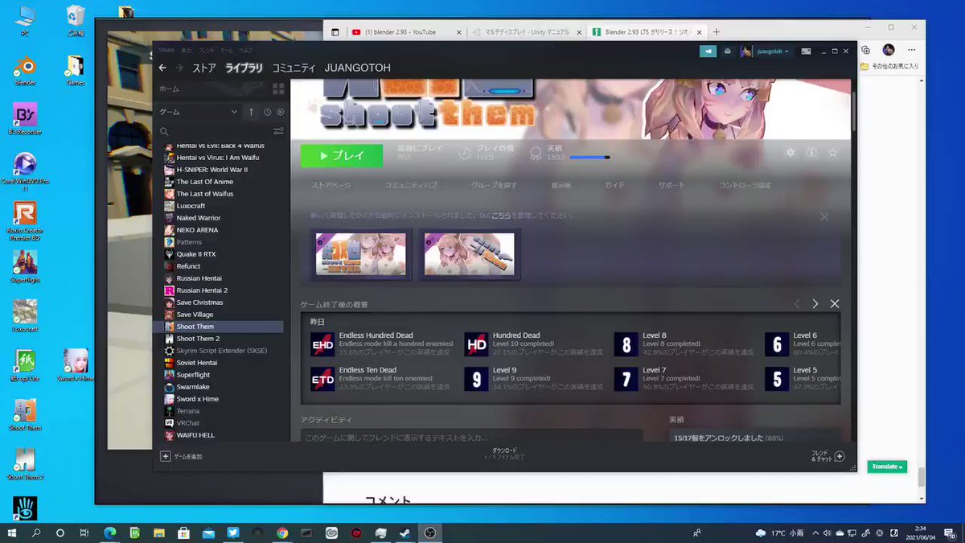
Task: Open game info icon
Action: click(811, 153)
